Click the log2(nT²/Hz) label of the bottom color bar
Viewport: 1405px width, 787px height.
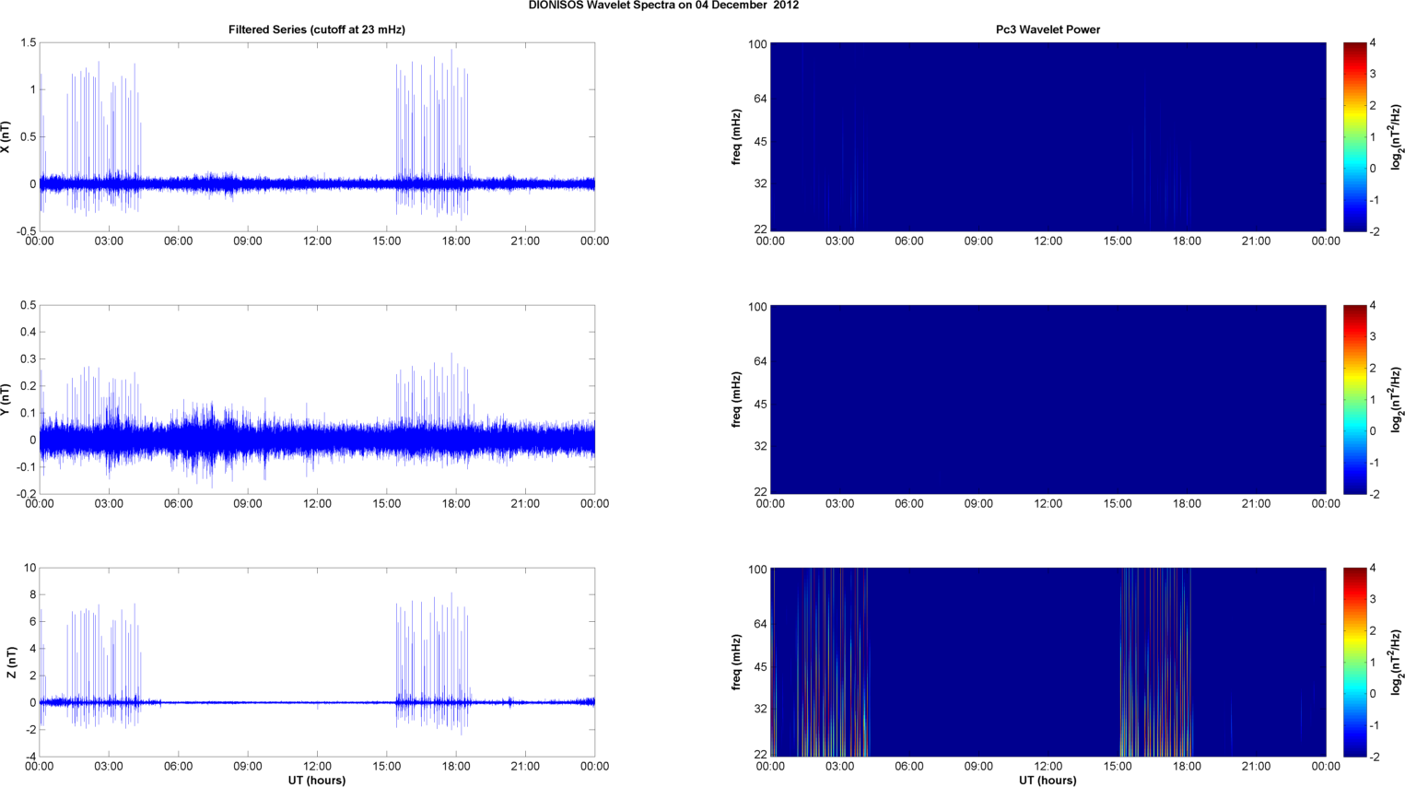click(x=1397, y=663)
